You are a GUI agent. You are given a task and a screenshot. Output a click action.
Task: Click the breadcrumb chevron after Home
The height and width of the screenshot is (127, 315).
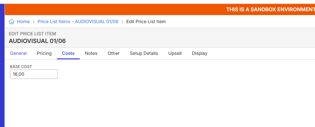click(x=34, y=21)
